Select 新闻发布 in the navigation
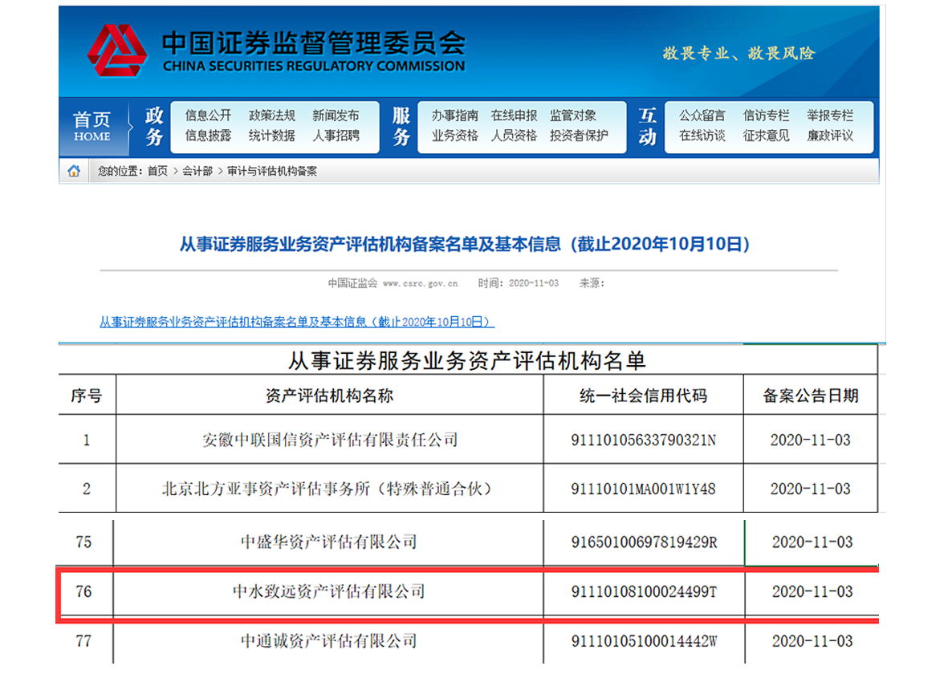The width and height of the screenshot is (948, 682). pyautogui.click(x=336, y=116)
